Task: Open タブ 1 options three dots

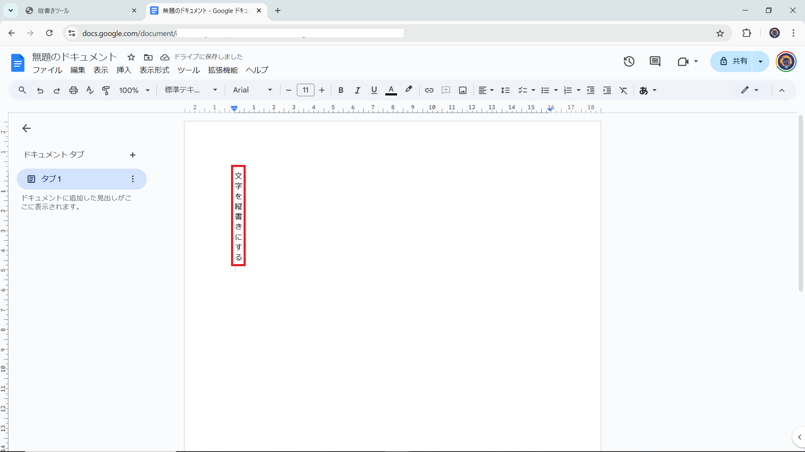Action: click(x=132, y=179)
